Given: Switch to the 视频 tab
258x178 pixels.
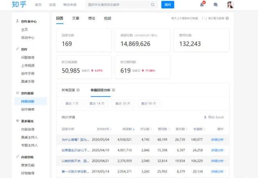Looking at the screenshot, I should pos(108,18).
